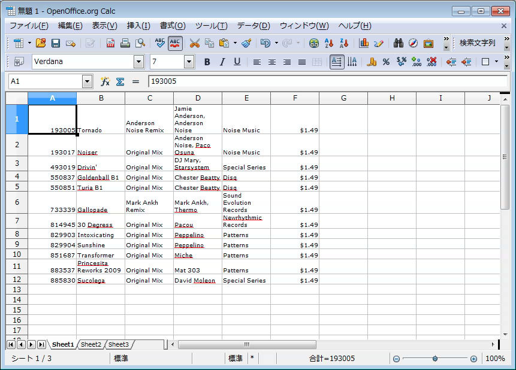516x370 pixels.
Task: Paste clipboard contents with the clipboard icon
Action: [x=224, y=43]
